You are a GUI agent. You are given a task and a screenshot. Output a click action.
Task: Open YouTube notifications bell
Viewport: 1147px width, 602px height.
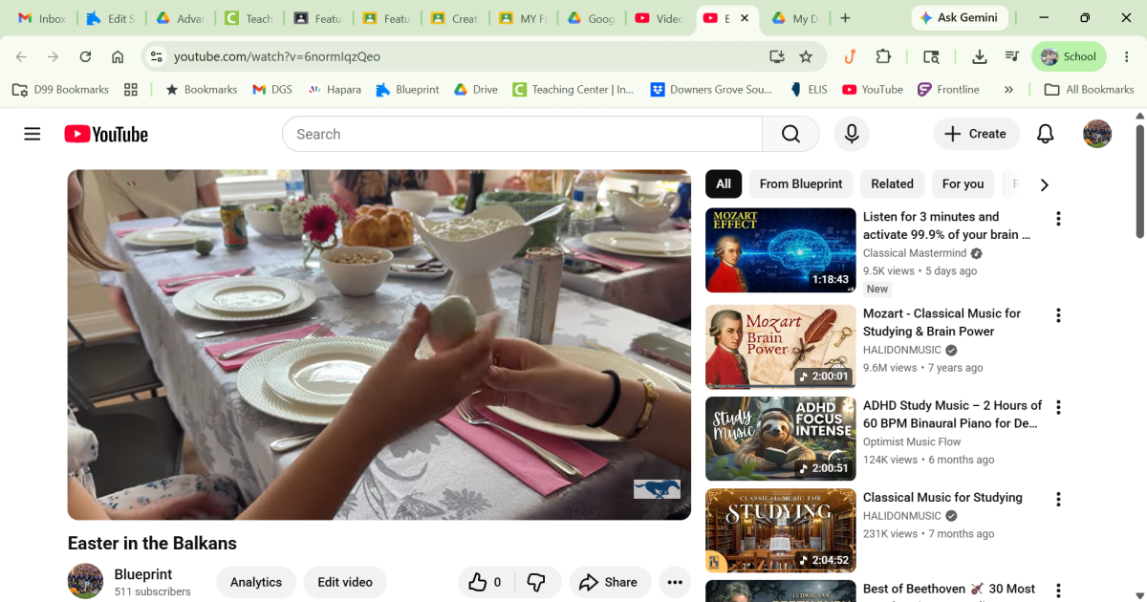coord(1046,134)
